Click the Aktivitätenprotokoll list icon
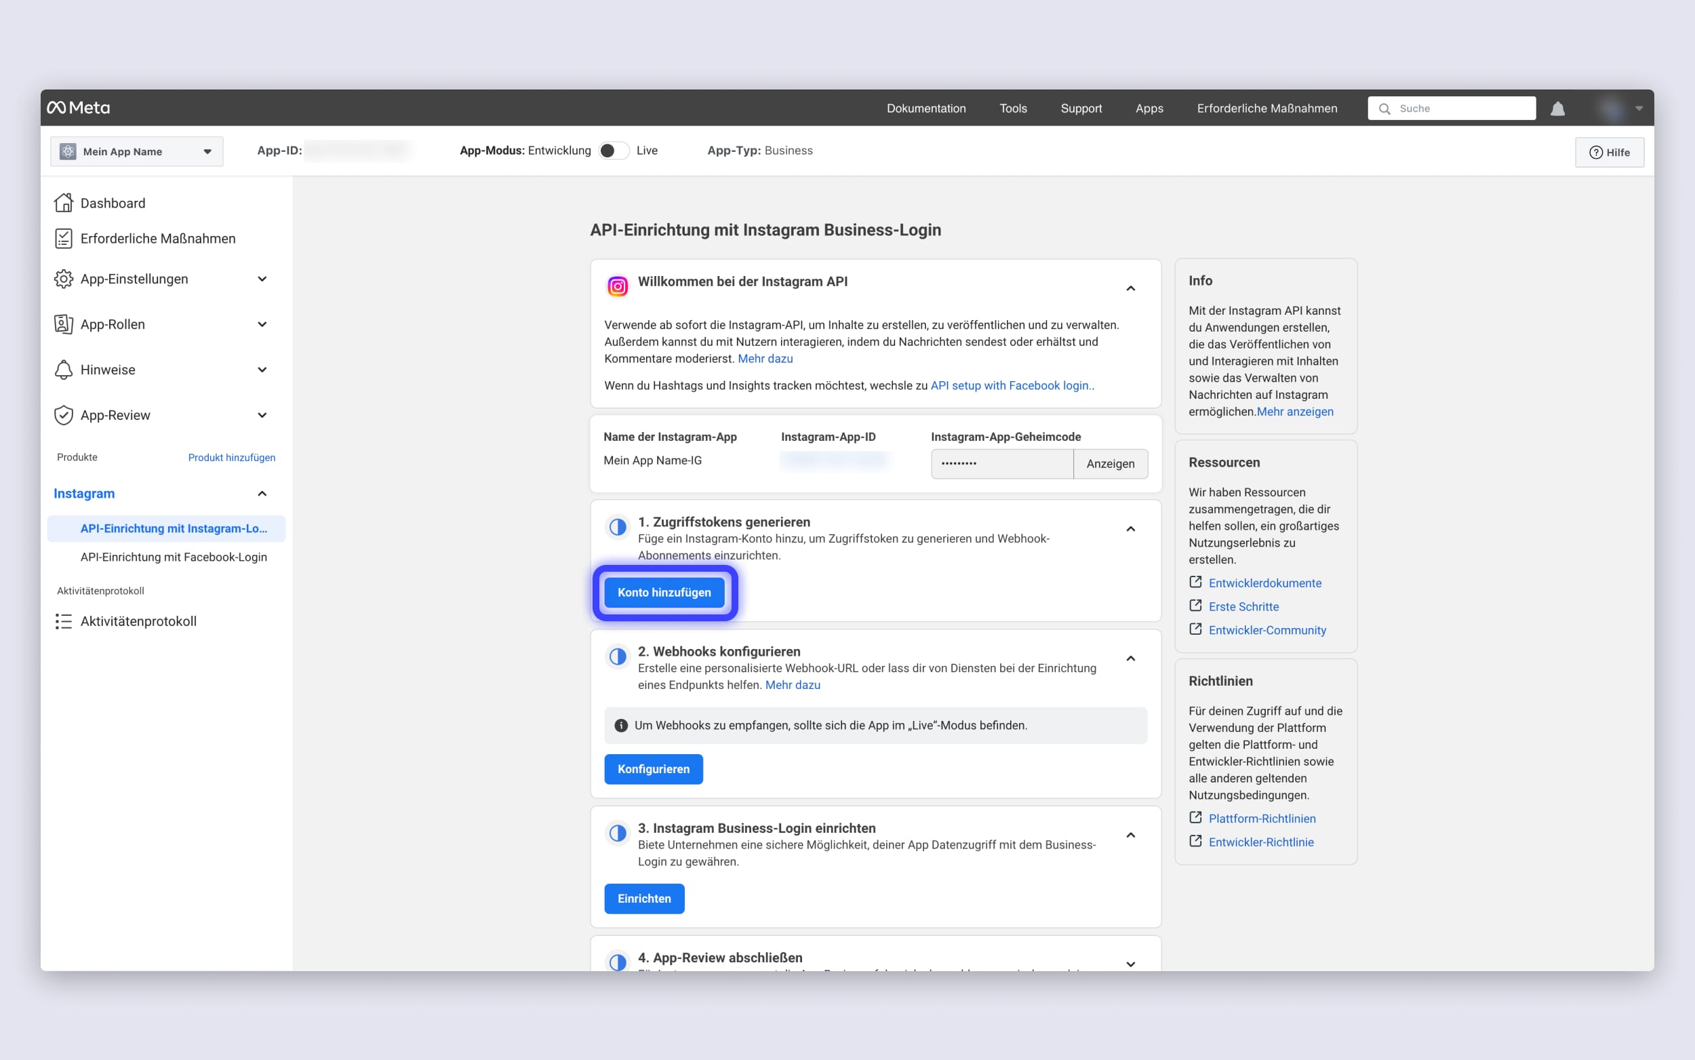1695x1060 pixels. (x=64, y=621)
